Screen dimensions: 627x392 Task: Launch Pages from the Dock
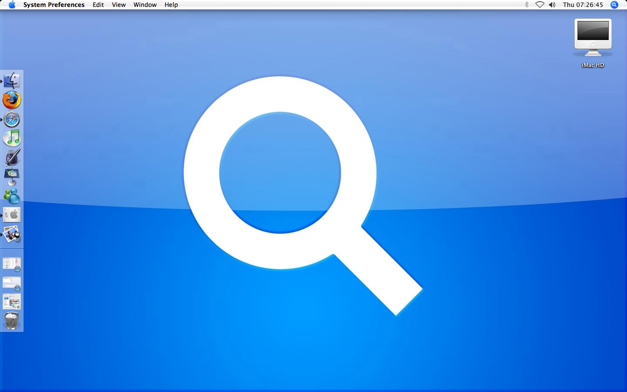(x=12, y=157)
